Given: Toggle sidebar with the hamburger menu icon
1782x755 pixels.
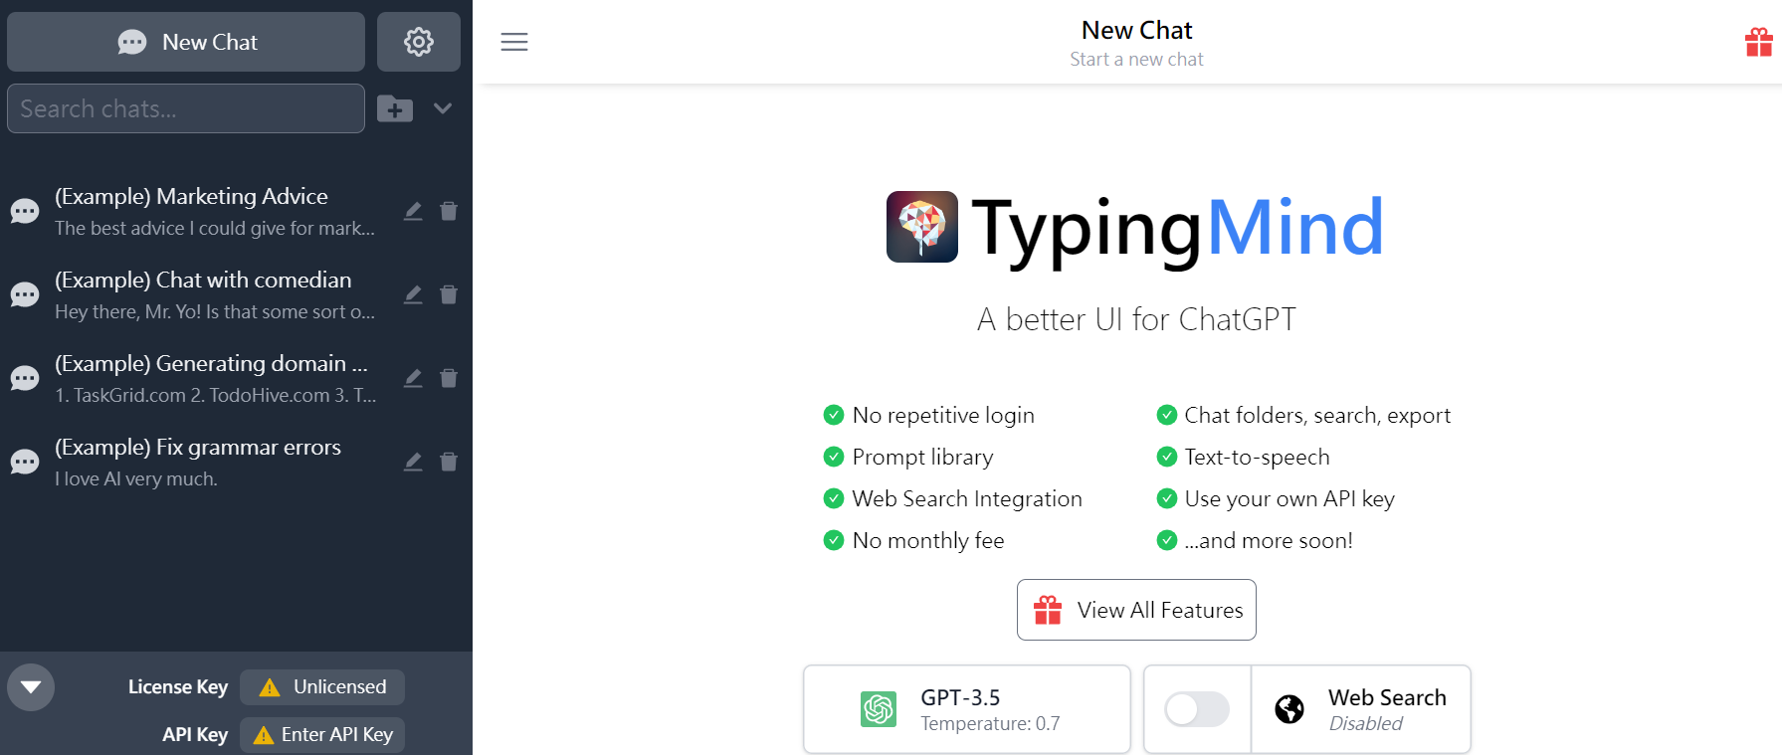Looking at the screenshot, I should click(514, 42).
